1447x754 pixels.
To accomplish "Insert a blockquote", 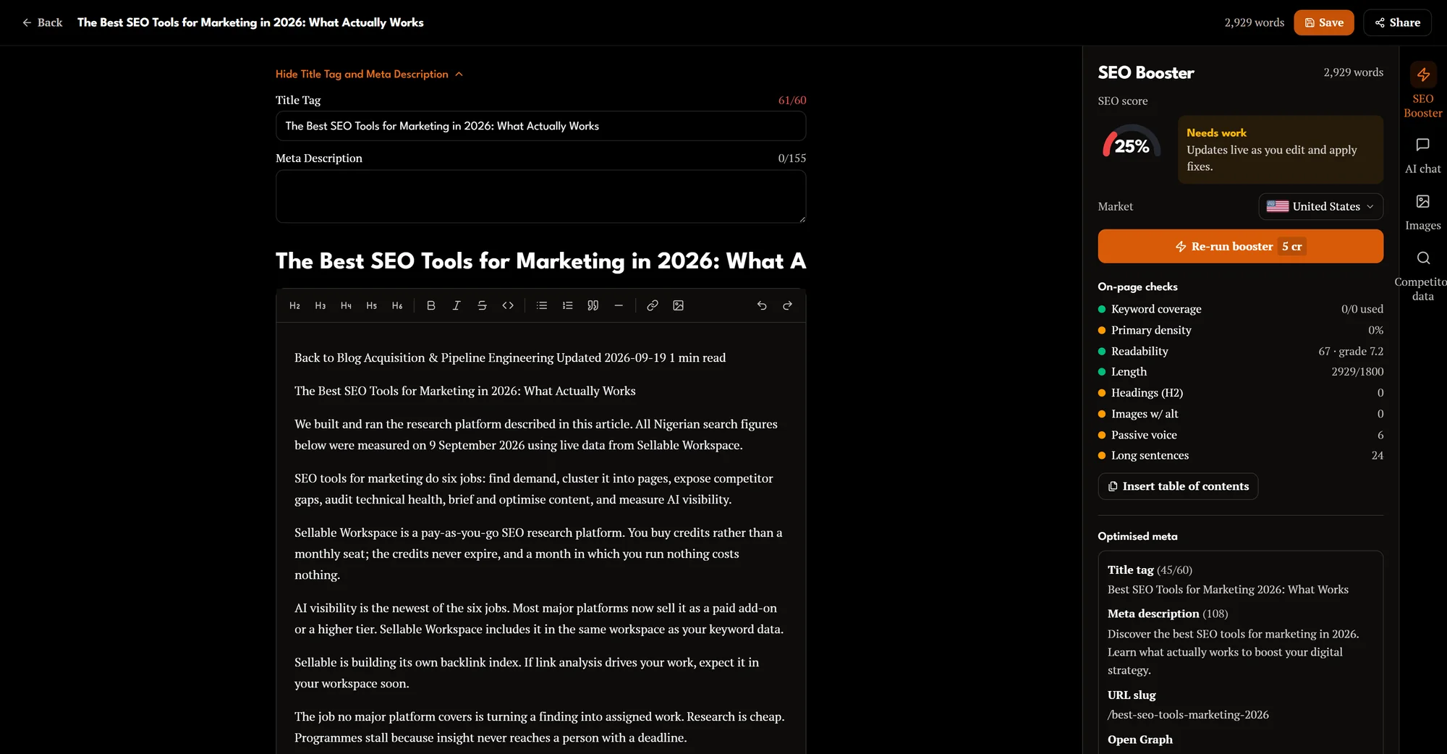I will [x=593, y=305].
